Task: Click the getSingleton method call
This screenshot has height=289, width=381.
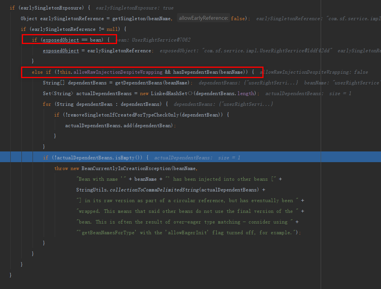Action: click(129, 19)
